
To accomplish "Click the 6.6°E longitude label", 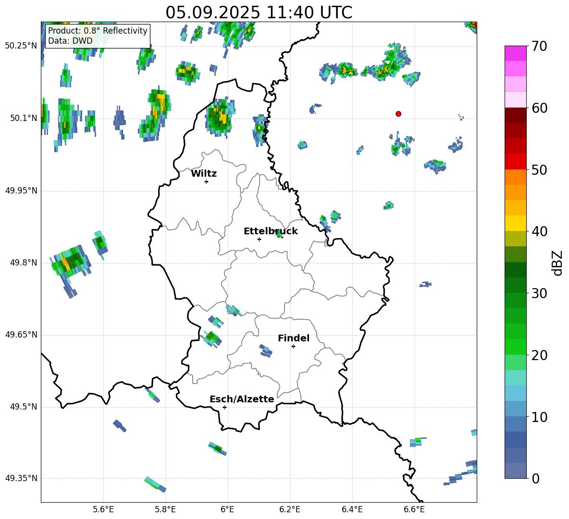I will coord(414,509).
